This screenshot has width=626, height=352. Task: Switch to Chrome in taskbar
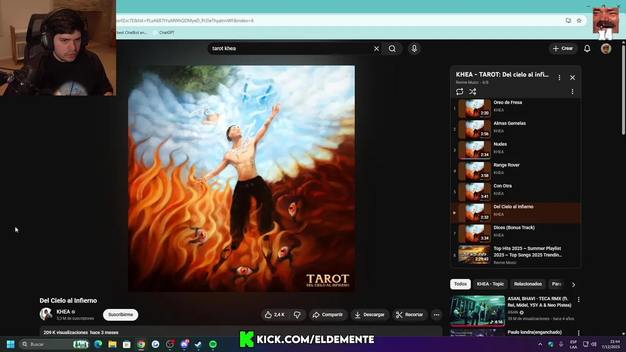point(141,344)
